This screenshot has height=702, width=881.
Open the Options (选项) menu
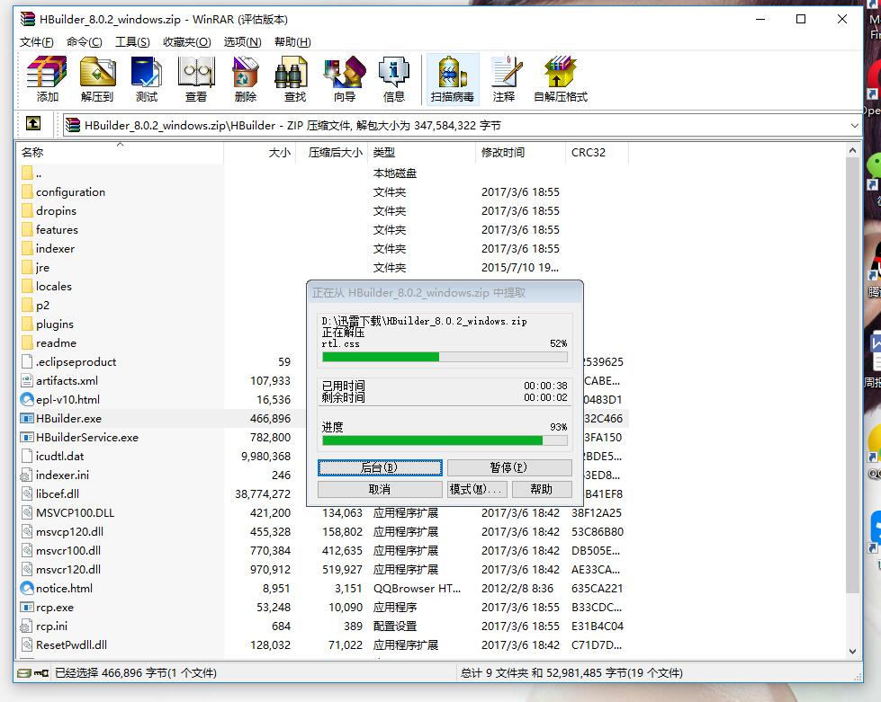(243, 42)
